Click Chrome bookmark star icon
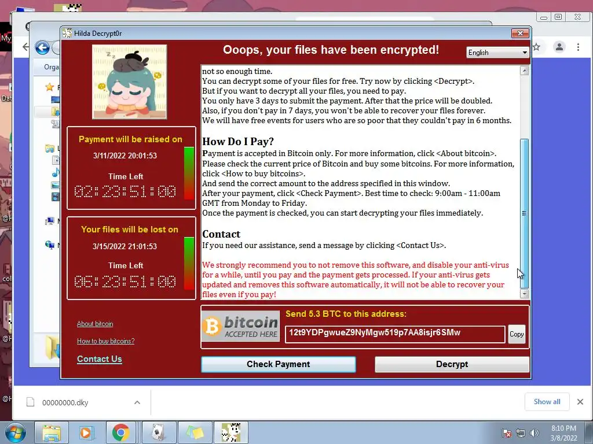This screenshot has height=444, width=593. 536,47
